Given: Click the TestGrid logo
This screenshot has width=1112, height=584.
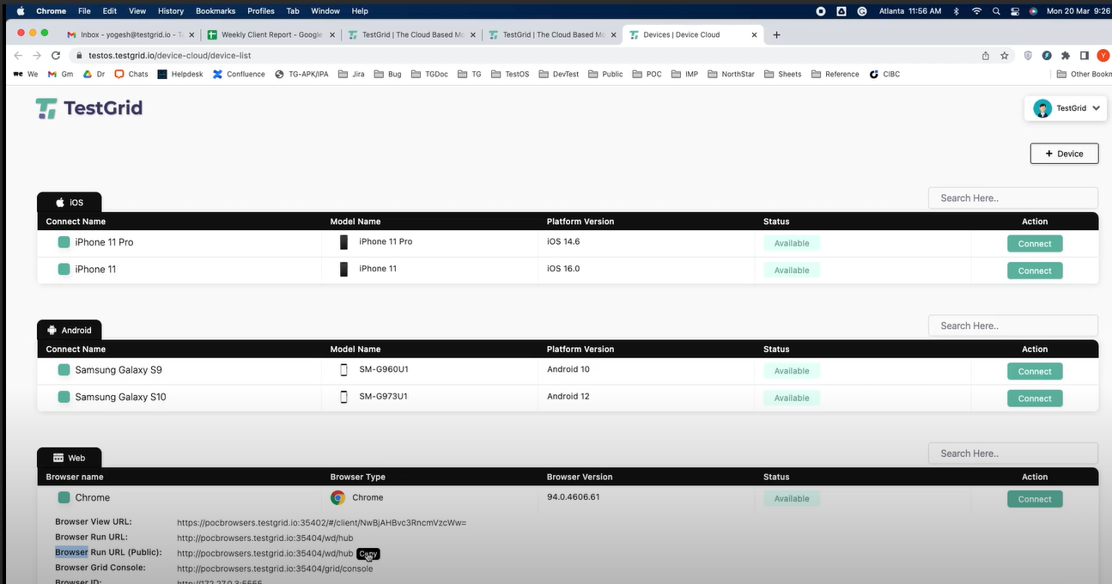Looking at the screenshot, I should click(x=89, y=108).
